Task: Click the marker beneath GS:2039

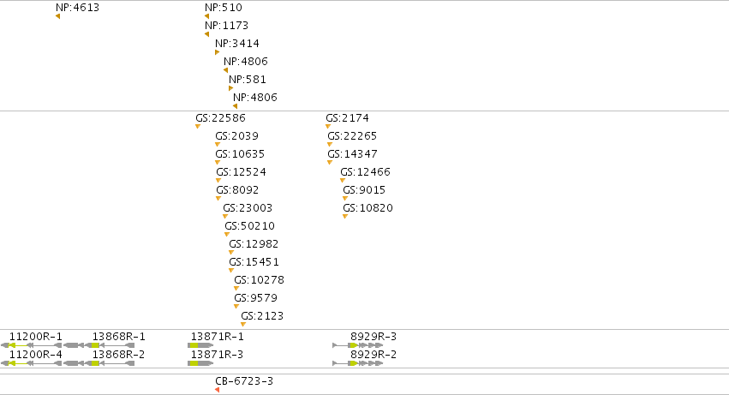Action: tap(217, 145)
